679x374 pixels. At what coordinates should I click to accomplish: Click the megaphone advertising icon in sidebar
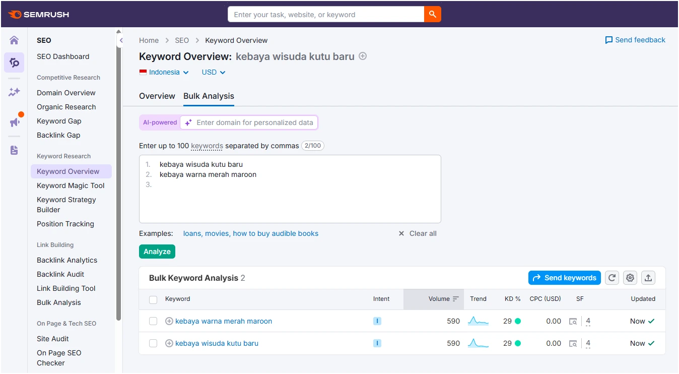pos(14,122)
